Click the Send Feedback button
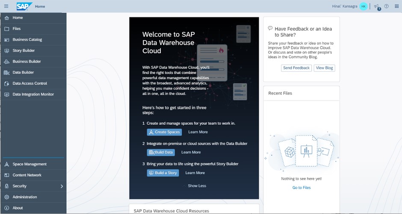Screen dimensions: 402x214 [296, 68]
